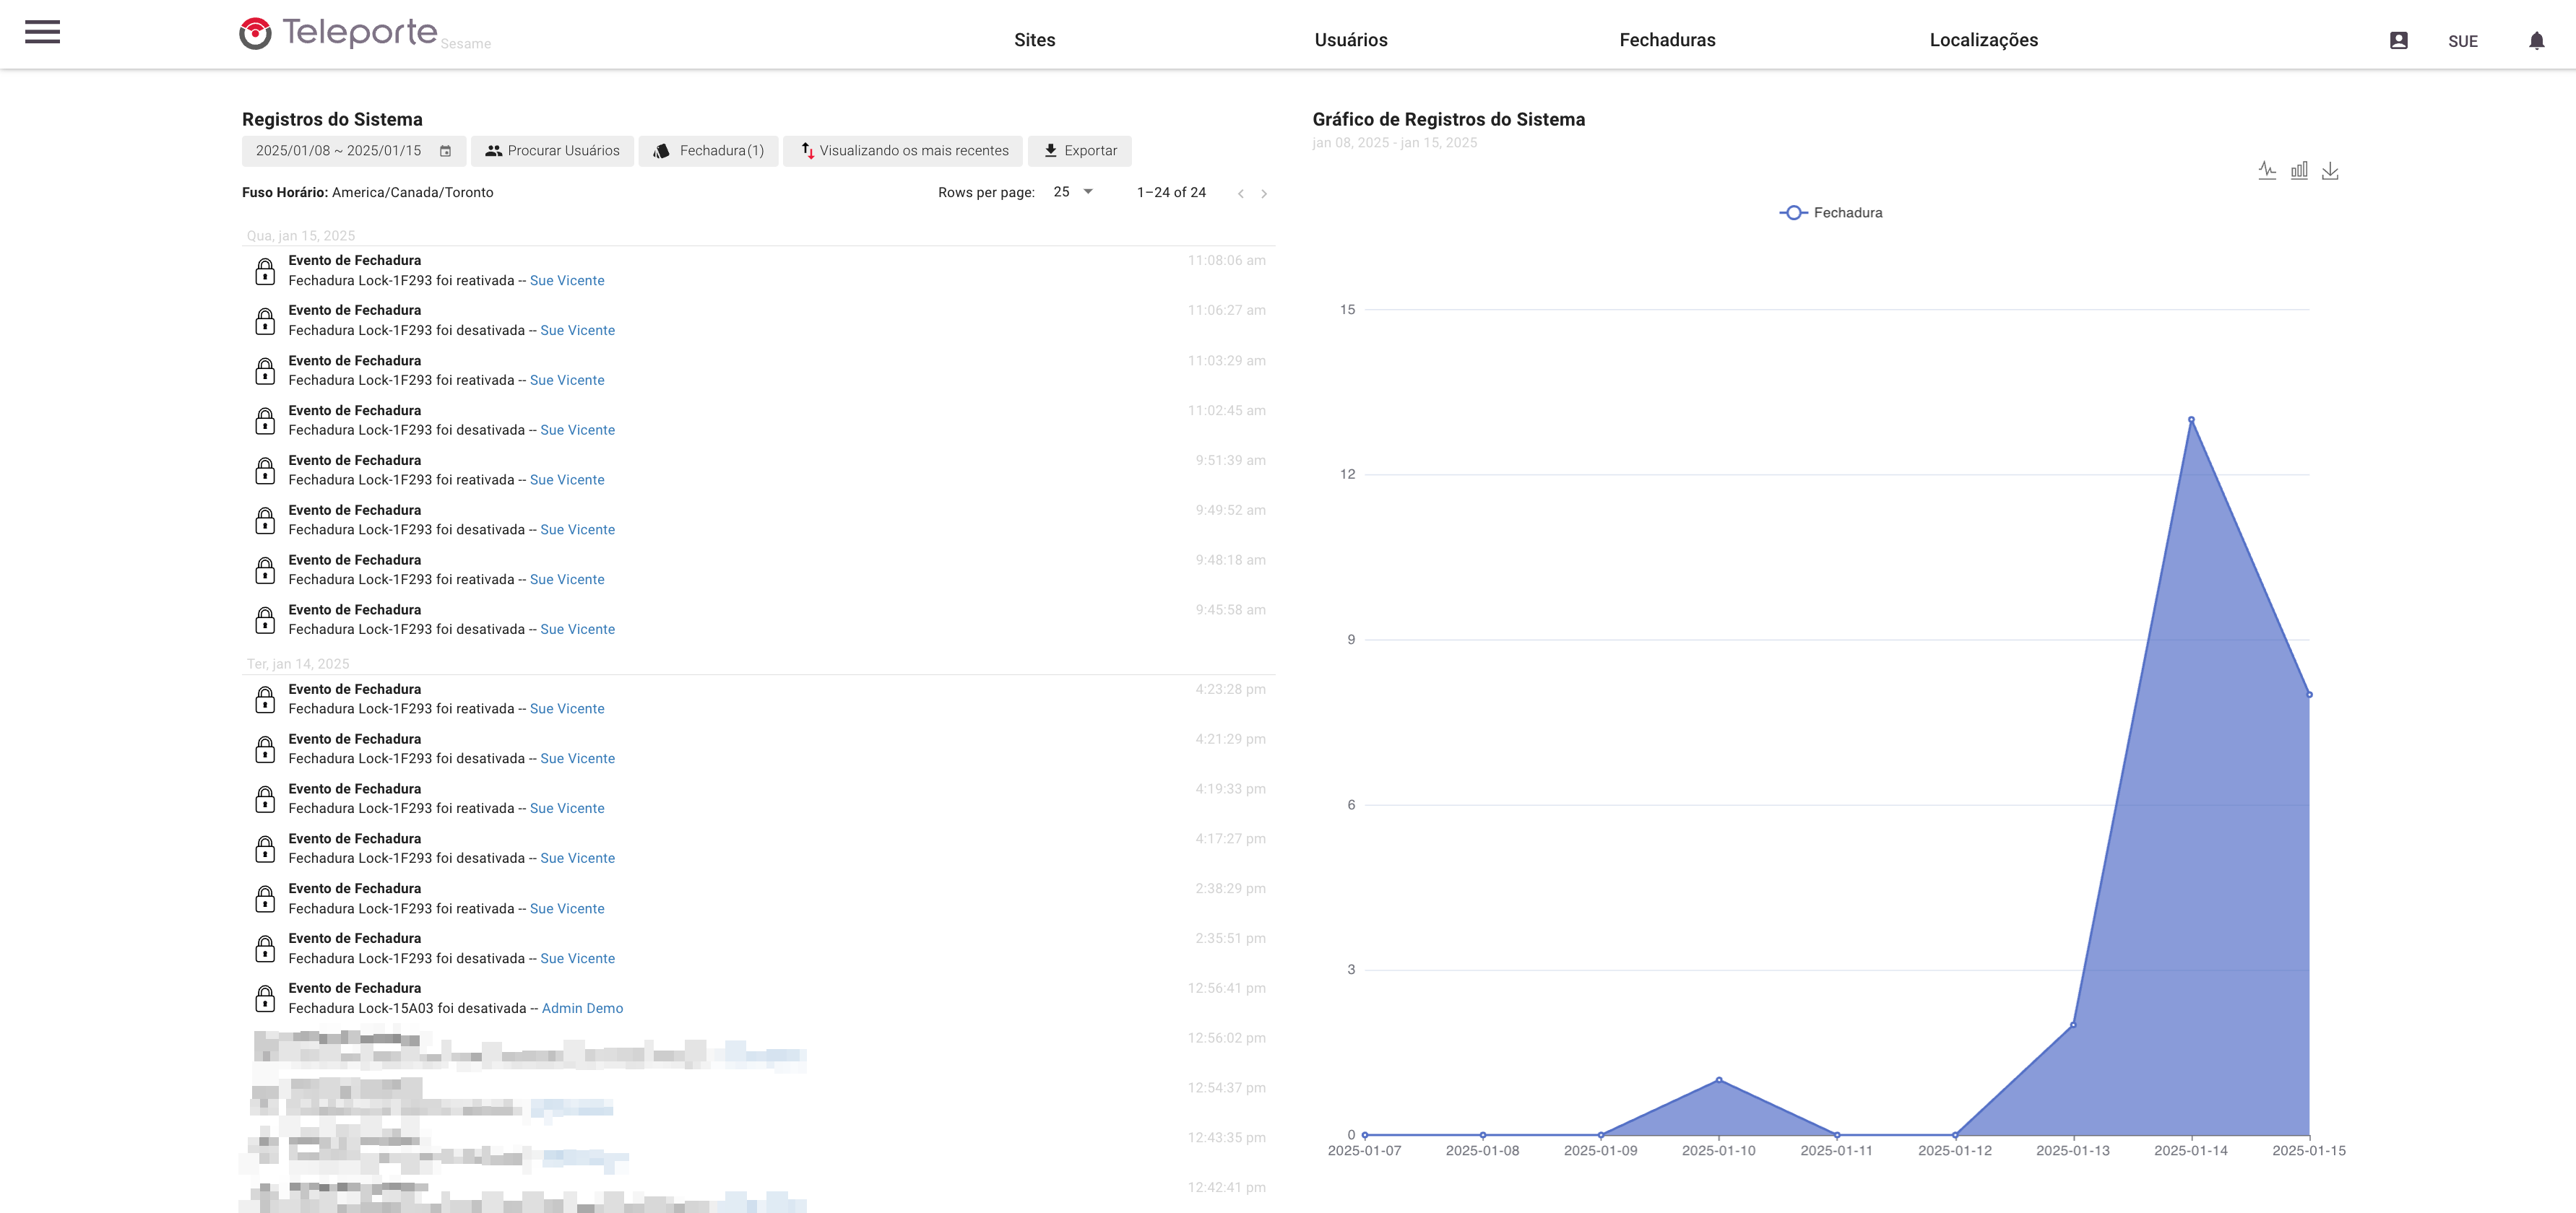The image size is (2576, 1213).
Task: Click the '1–24 of 24' pagination text
Action: (1171, 193)
